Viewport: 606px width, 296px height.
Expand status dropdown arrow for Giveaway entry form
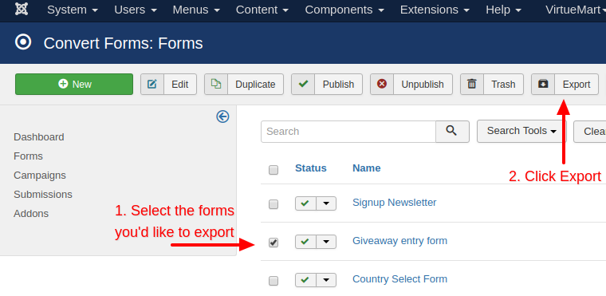(x=326, y=242)
